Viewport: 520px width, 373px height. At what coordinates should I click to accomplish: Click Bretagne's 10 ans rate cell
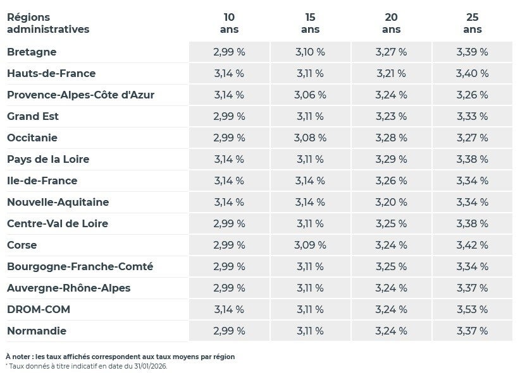(x=229, y=52)
